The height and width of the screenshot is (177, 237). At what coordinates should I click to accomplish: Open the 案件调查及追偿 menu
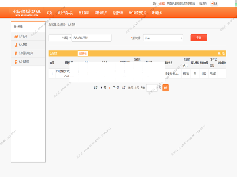[137, 13]
